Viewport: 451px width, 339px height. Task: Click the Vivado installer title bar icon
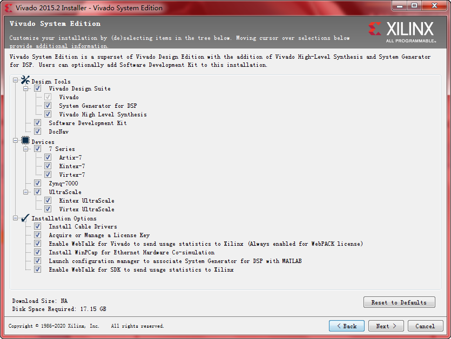9,8
